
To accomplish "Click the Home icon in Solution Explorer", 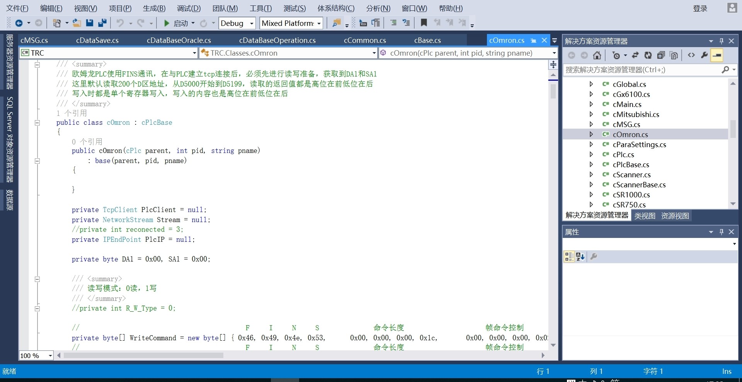I will click(x=597, y=56).
